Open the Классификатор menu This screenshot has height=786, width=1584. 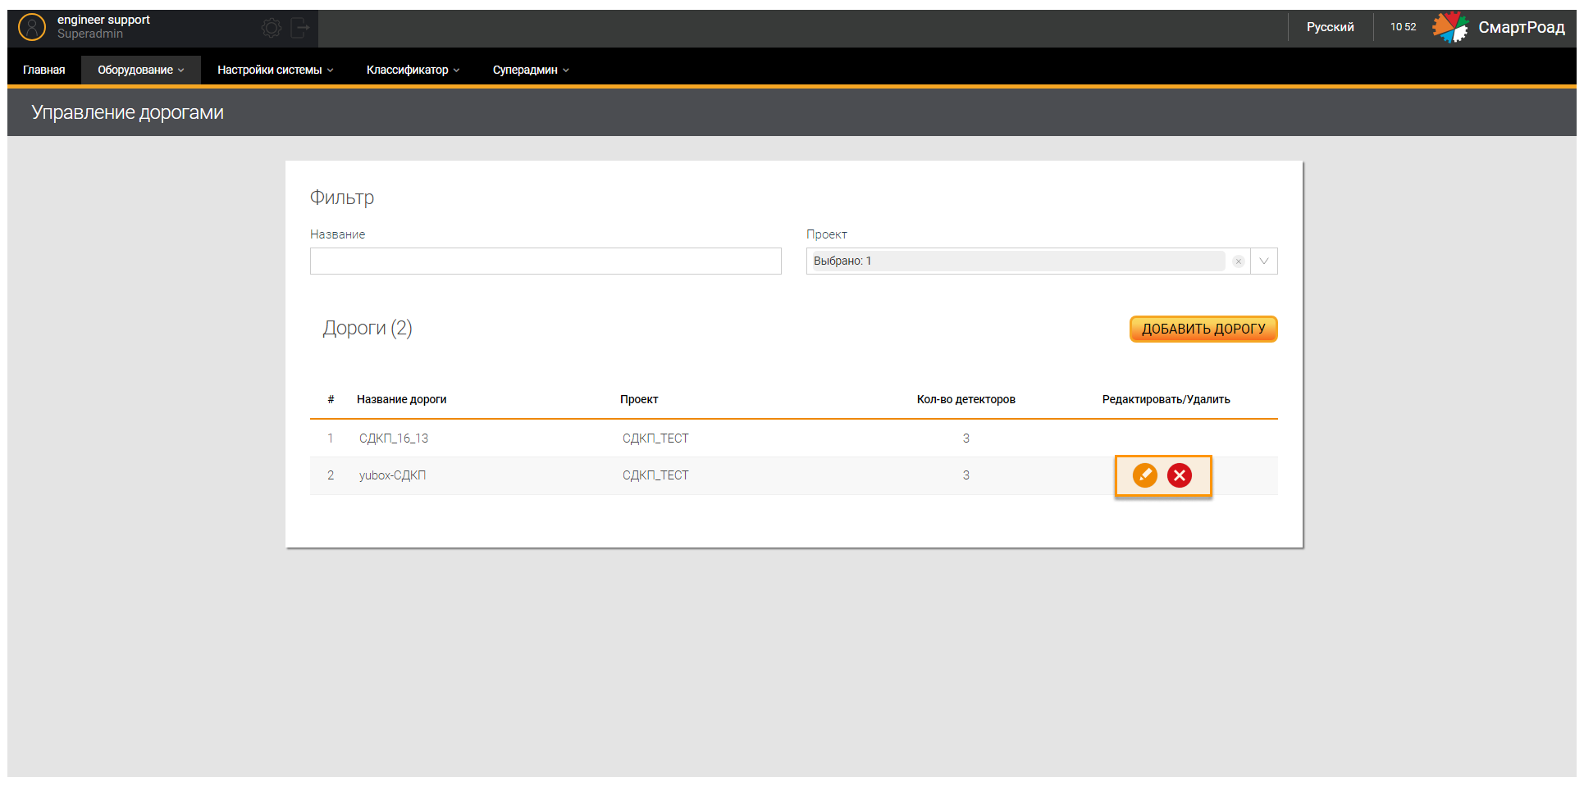tap(413, 70)
